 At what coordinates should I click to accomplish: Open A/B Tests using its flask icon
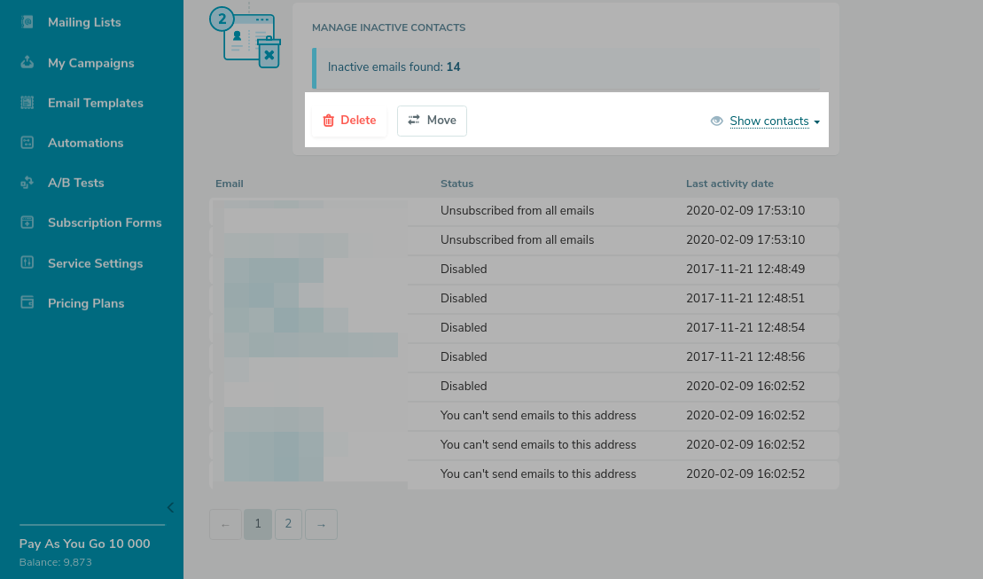click(26, 183)
